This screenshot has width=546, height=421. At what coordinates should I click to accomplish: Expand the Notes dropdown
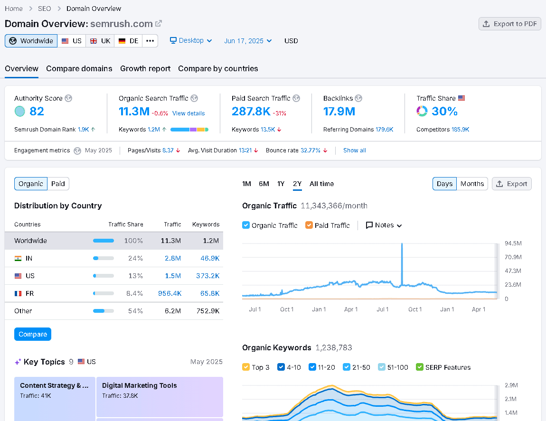click(x=384, y=225)
